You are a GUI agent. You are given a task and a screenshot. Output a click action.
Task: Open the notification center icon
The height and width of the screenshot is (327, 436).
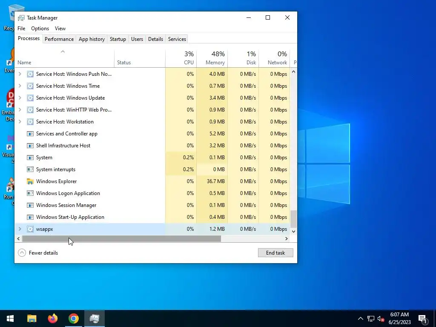pyautogui.click(x=423, y=319)
